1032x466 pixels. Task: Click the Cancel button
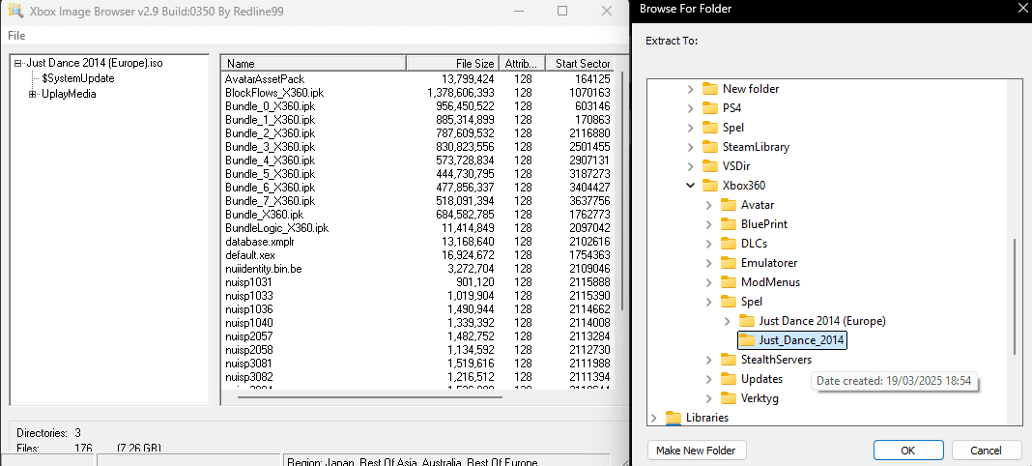tap(986, 451)
